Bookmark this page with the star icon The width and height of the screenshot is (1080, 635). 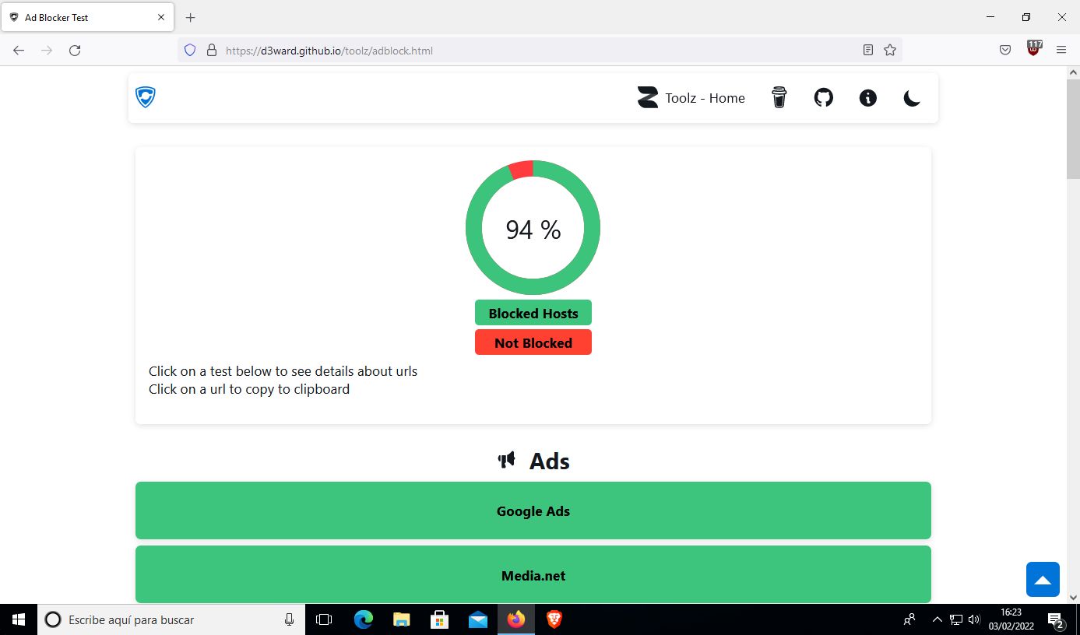[x=890, y=50]
